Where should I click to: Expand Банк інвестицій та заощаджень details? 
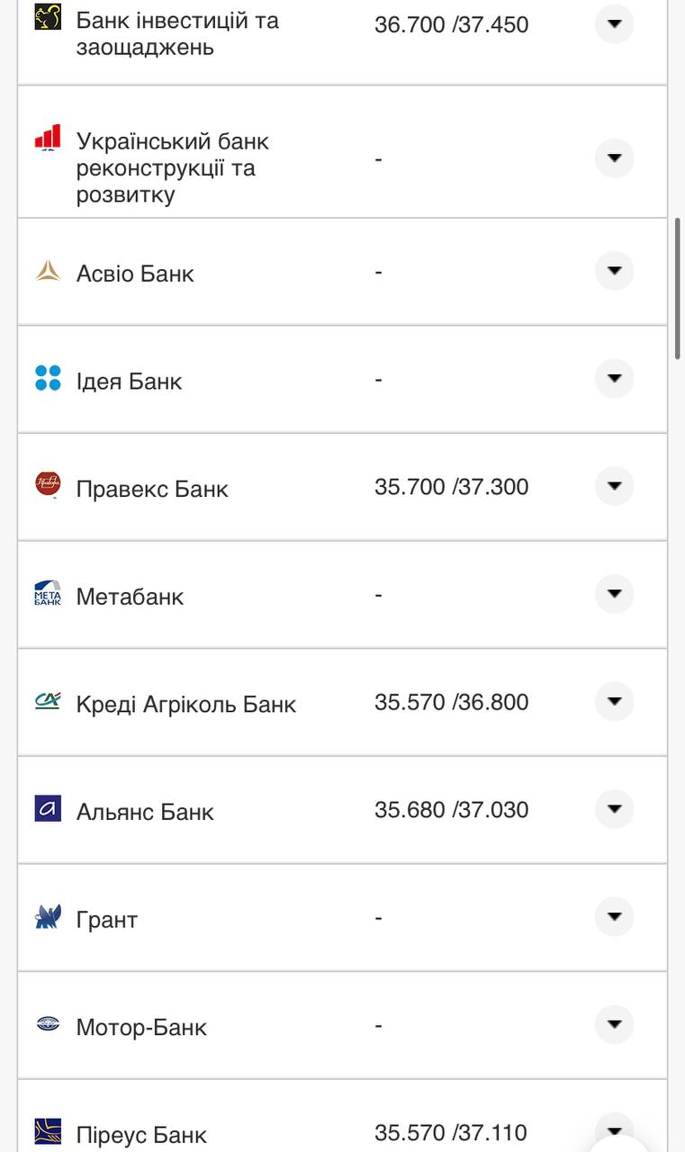614,24
